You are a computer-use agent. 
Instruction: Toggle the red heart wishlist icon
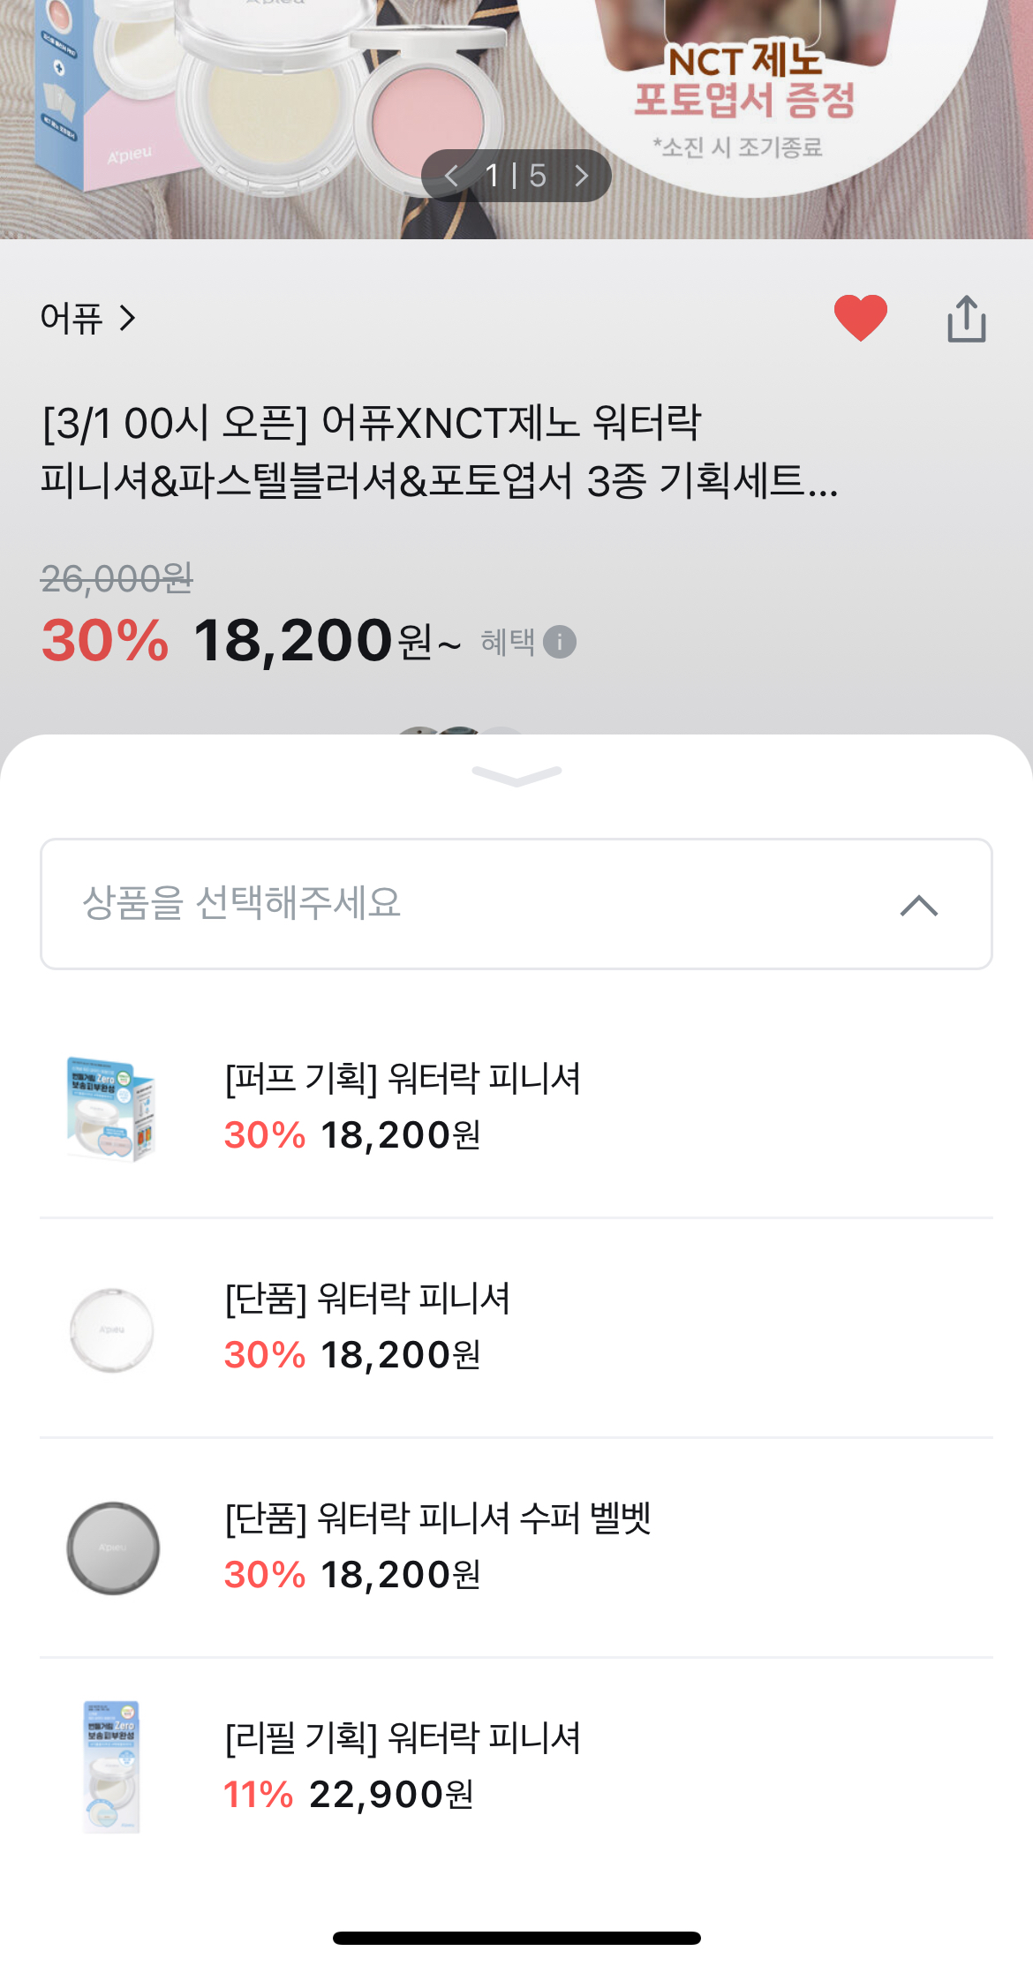(860, 317)
